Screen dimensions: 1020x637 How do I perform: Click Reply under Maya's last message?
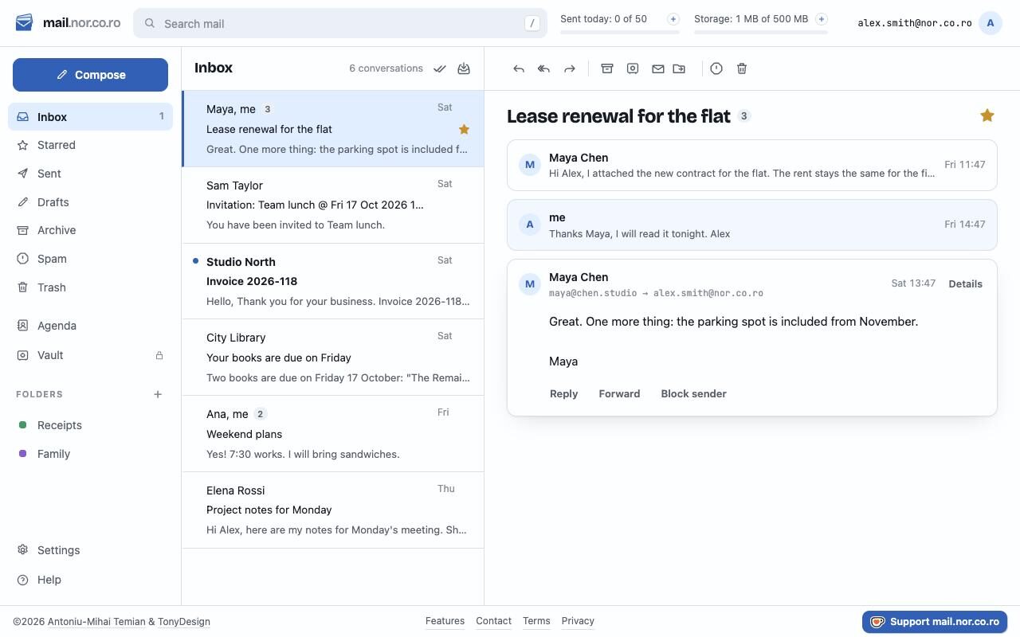(563, 394)
